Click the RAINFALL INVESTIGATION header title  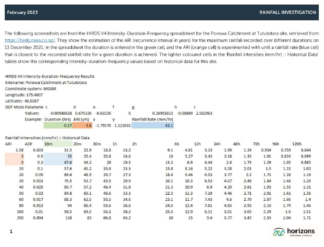pyautogui.click(x=287, y=13)
